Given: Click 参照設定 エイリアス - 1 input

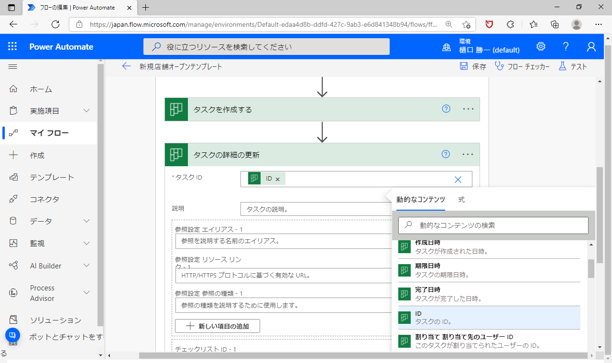Looking at the screenshot, I should tap(284, 241).
